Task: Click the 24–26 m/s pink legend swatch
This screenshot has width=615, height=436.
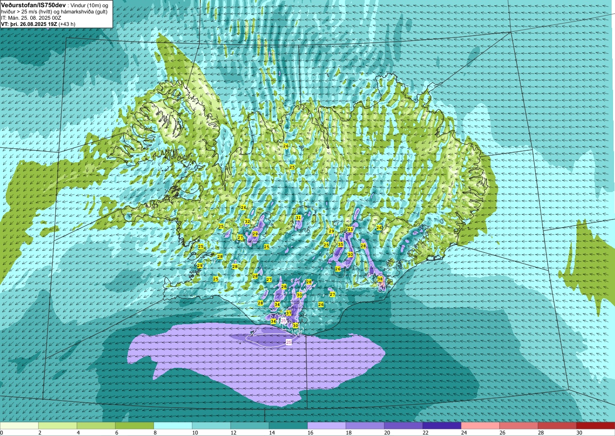Action: (480, 425)
